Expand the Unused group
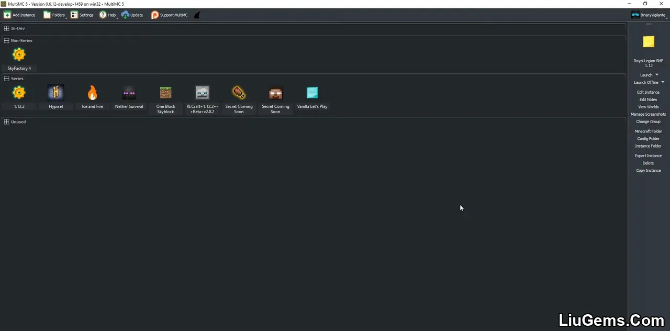Image resolution: width=670 pixels, height=331 pixels. tap(6, 122)
